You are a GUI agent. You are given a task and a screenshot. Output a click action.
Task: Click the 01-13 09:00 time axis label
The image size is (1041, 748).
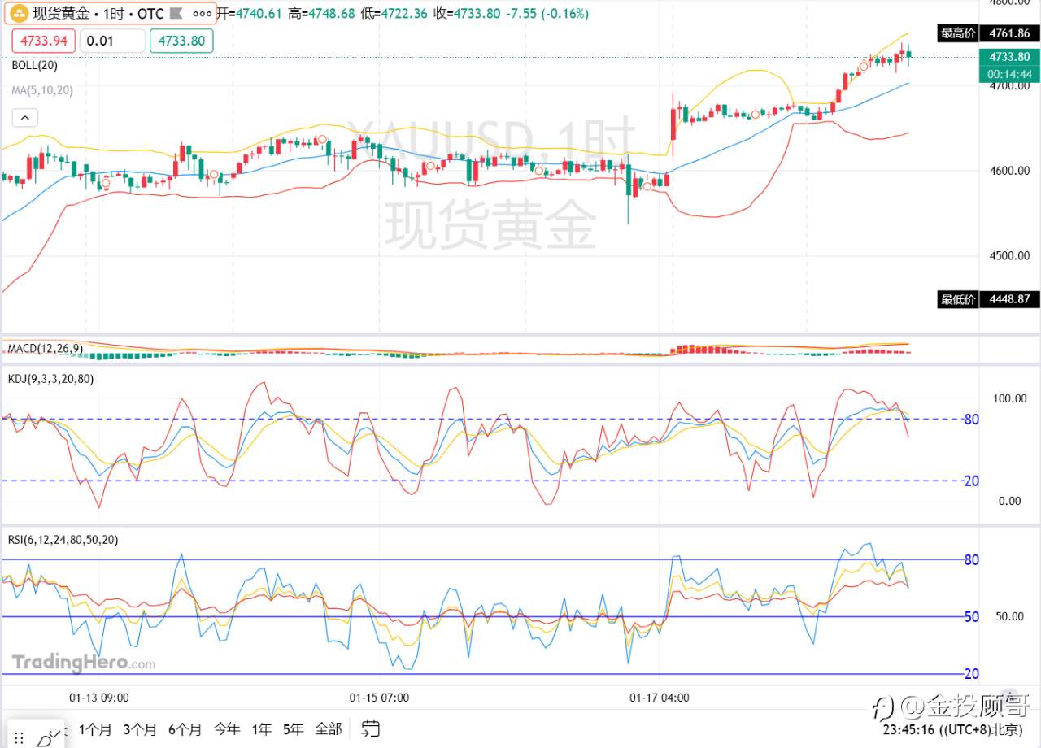pos(99,698)
